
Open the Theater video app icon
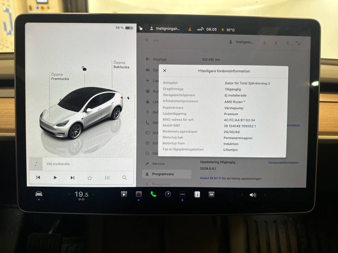(124, 194)
